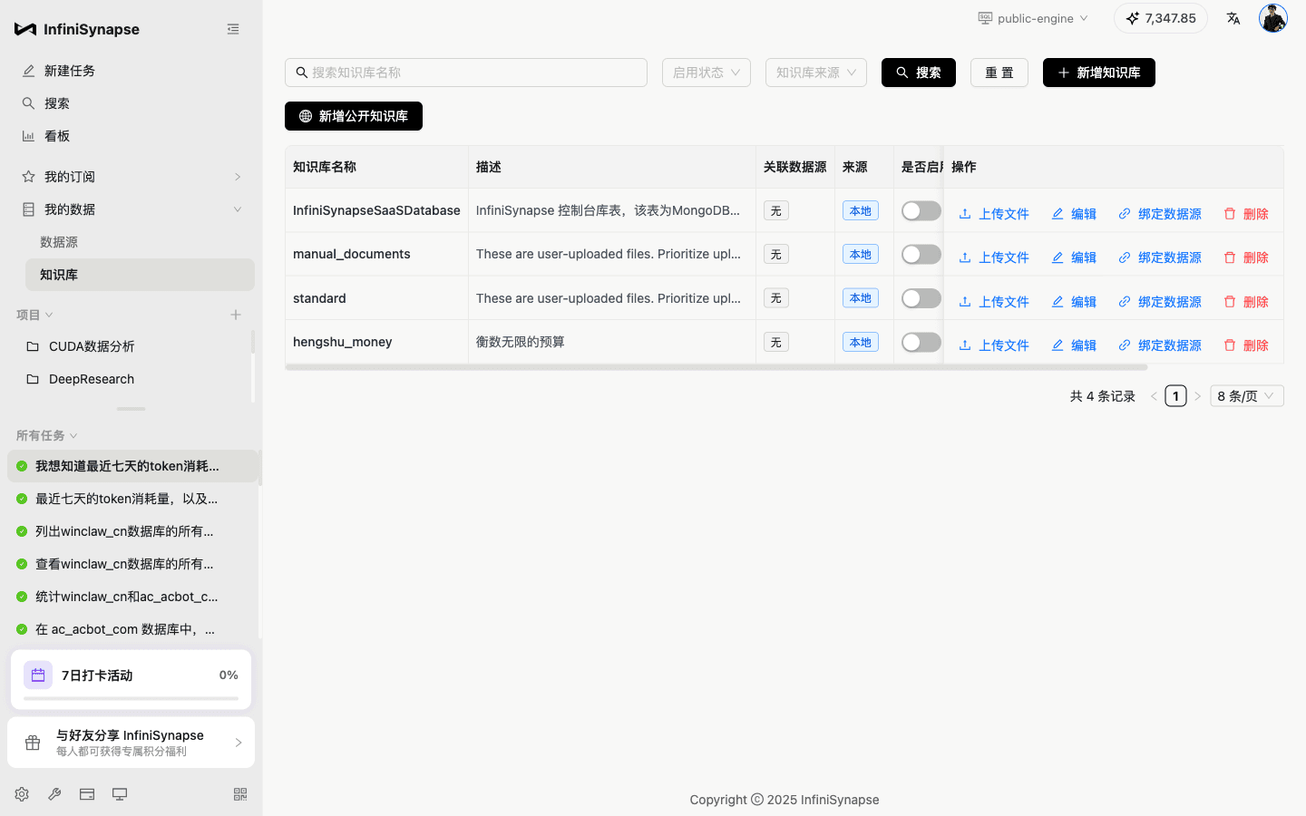Toggle the manual_documents knowledge base switch on
The width and height of the screenshot is (1306, 816).
click(x=921, y=255)
